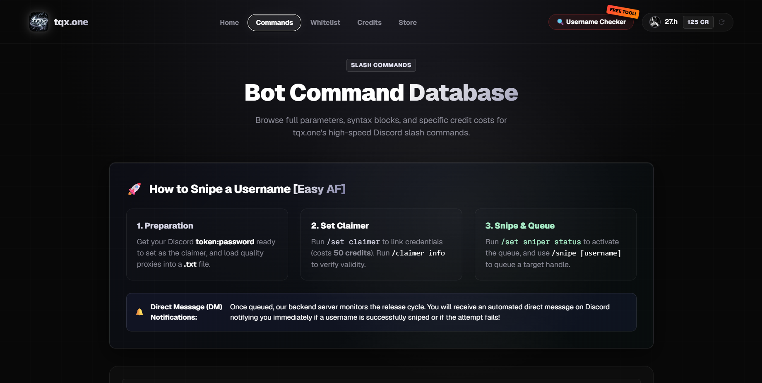This screenshot has width=762, height=383.
Task: Refresh the credit balance icon
Action: [722, 22]
